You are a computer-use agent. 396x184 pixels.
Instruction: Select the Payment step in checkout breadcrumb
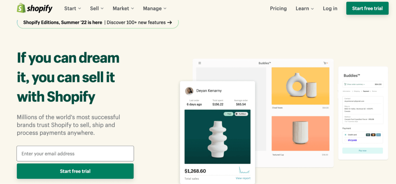tap(366, 91)
